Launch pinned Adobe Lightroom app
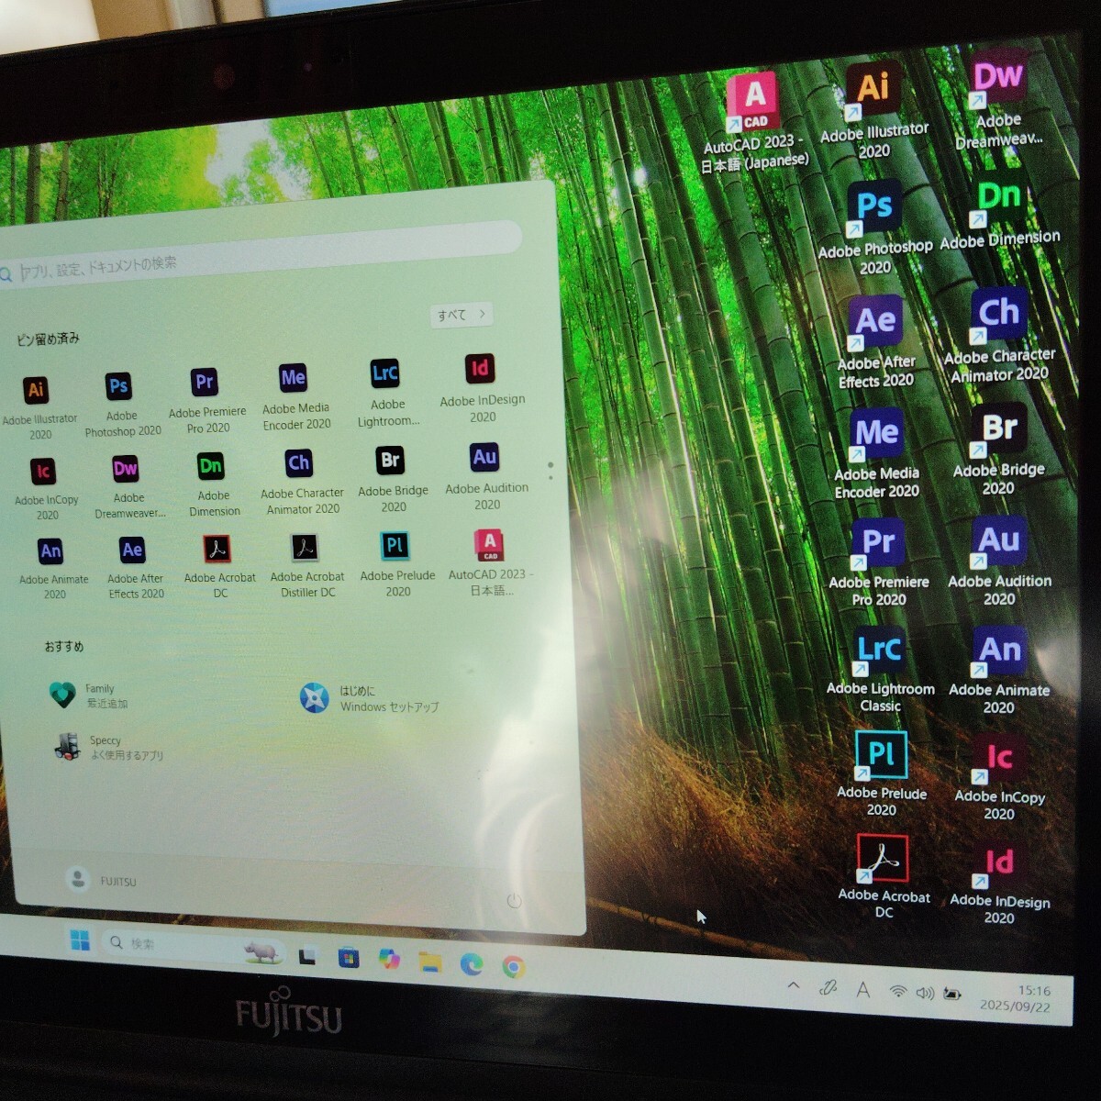 pyautogui.click(x=386, y=393)
